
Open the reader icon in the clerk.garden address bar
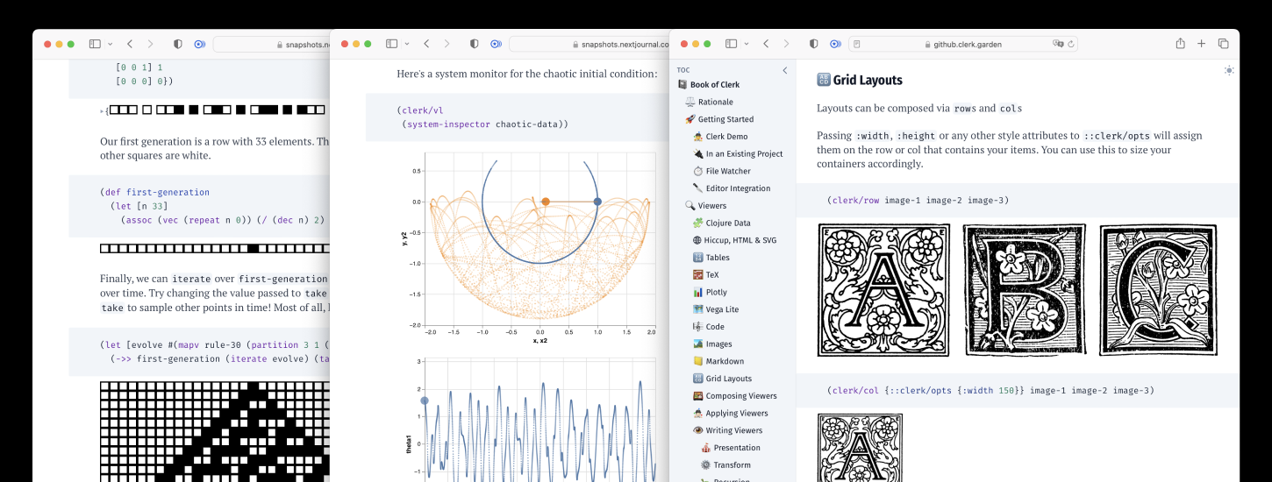pos(857,44)
